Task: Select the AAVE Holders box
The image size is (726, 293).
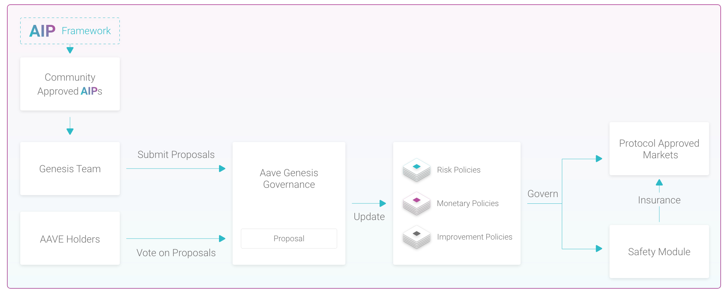Action: (x=70, y=238)
